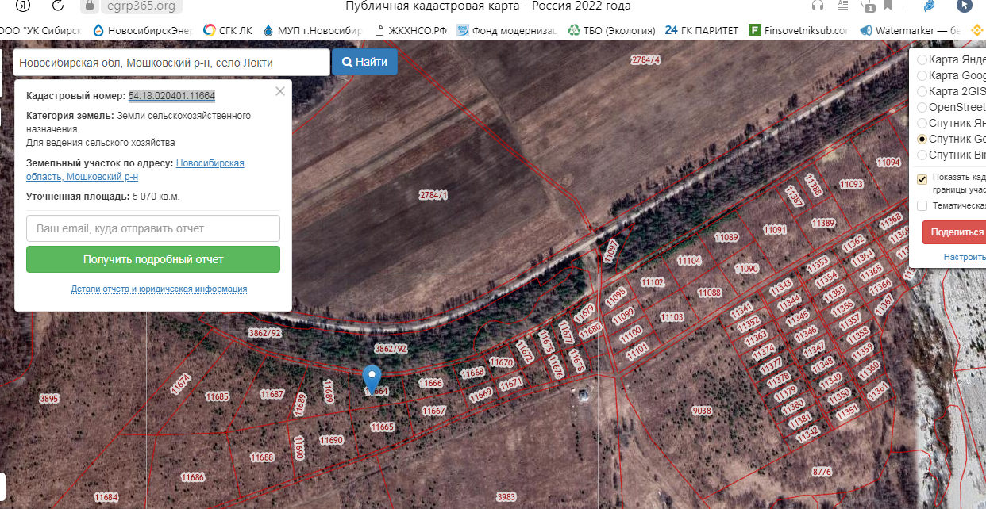The height and width of the screenshot is (509, 986).
Task: Click parcel label 11090 on map
Action: tap(746, 269)
